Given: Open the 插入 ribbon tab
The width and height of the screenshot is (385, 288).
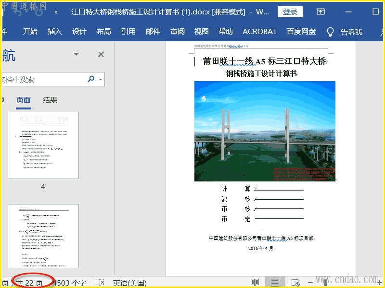Looking at the screenshot, I should click(x=55, y=32).
